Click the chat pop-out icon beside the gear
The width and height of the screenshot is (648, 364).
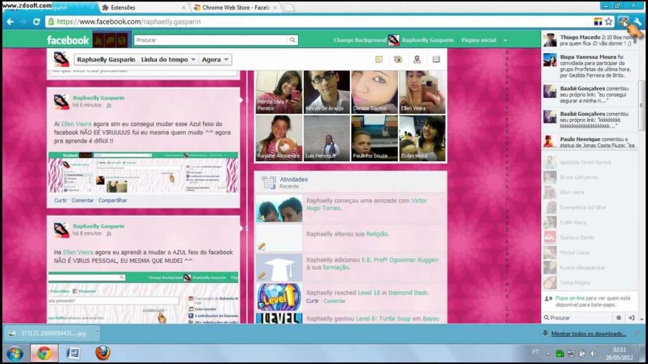pos(631,318)
